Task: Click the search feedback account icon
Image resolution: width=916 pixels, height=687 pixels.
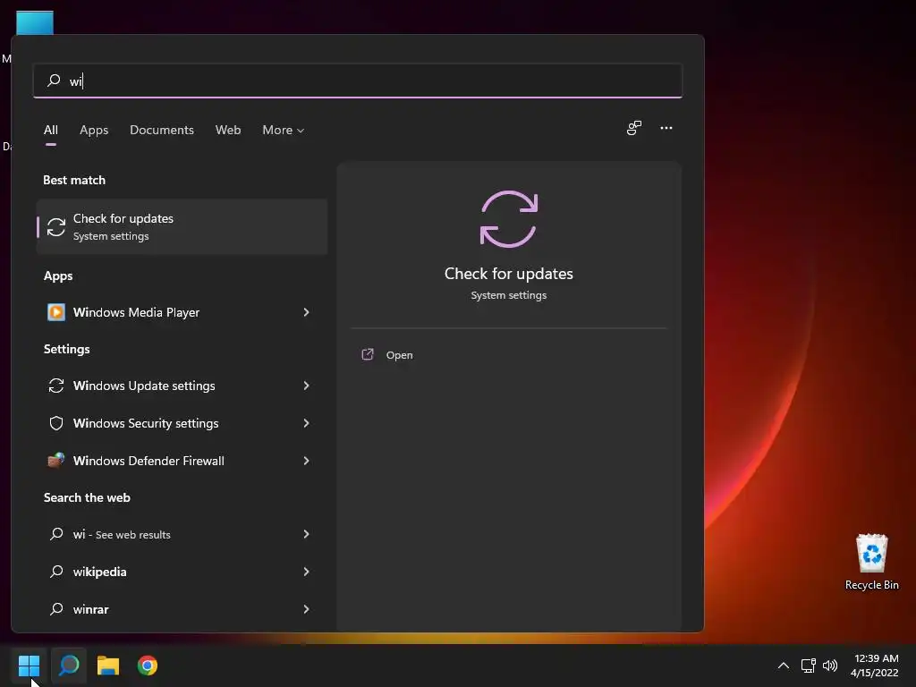Action: point(634,128)
